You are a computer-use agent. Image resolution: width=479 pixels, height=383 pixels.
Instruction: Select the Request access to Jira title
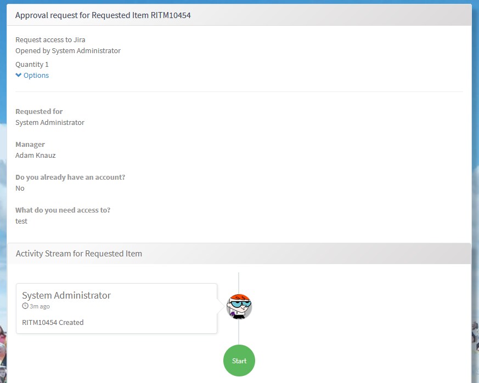(50, 39)
